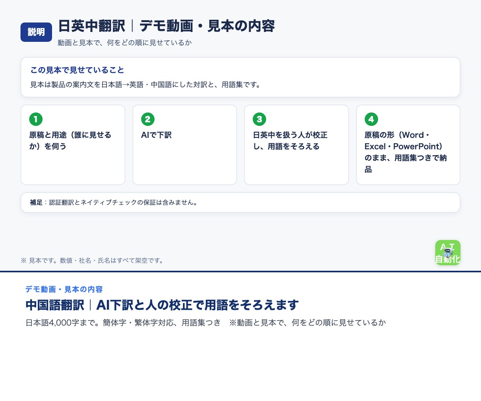Image resolution: width=481 pixels, height=401 pixels.
Task: Click the 日本語4,000字まで description line
Action: [x=205, y=323]
